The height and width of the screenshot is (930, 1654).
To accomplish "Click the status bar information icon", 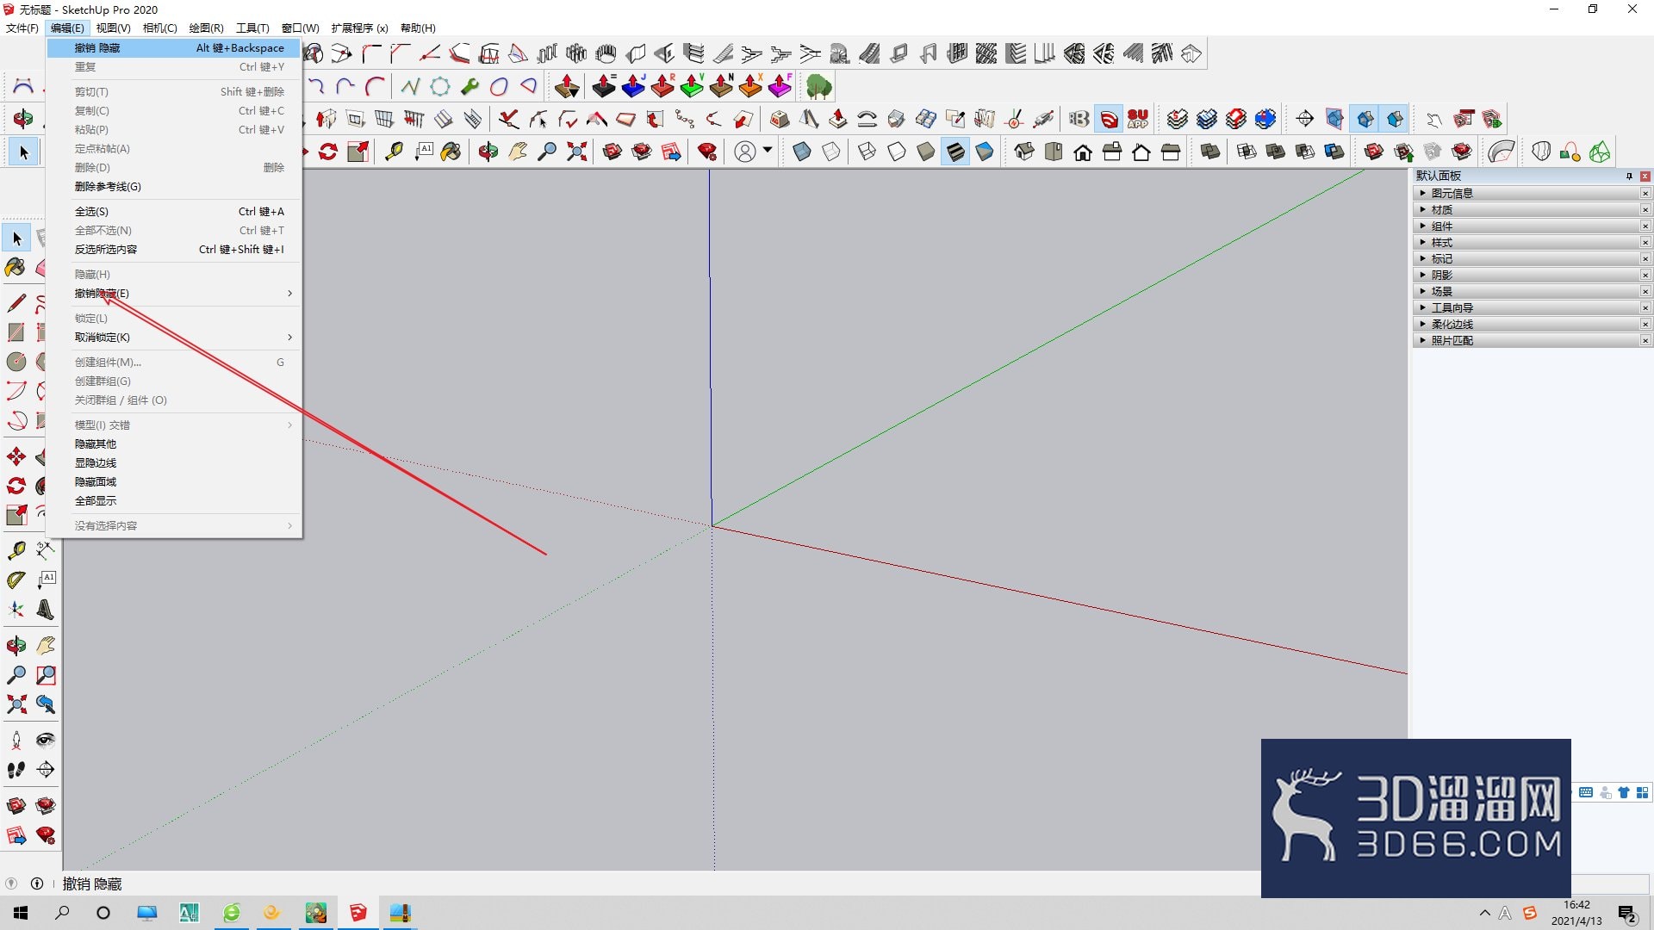I will 37,883.
